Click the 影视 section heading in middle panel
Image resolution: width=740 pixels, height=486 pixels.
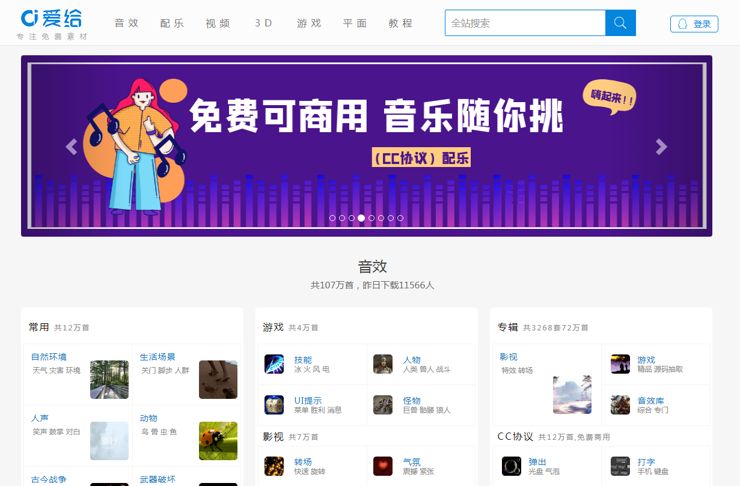pyautogui.click(x=274, y=436)
